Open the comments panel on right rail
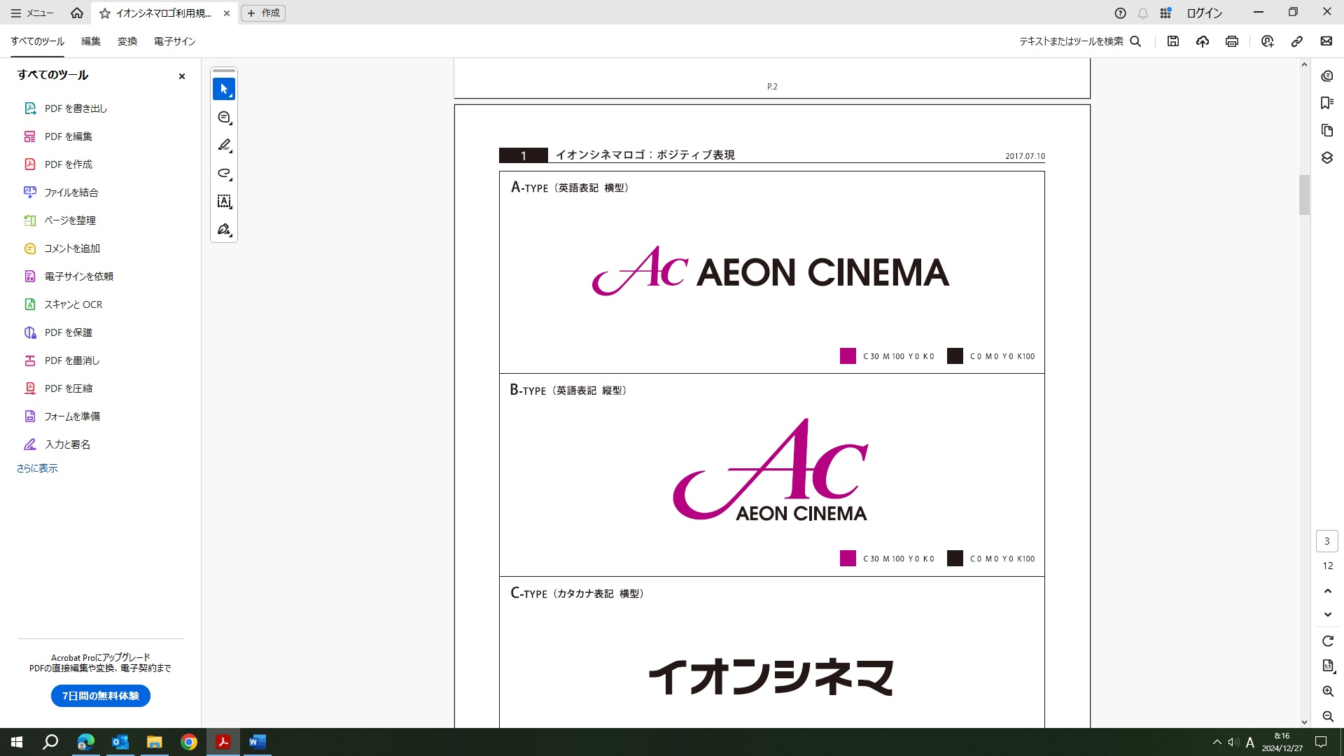The height and width of the screenshot is (756, 1344). 1327,76
